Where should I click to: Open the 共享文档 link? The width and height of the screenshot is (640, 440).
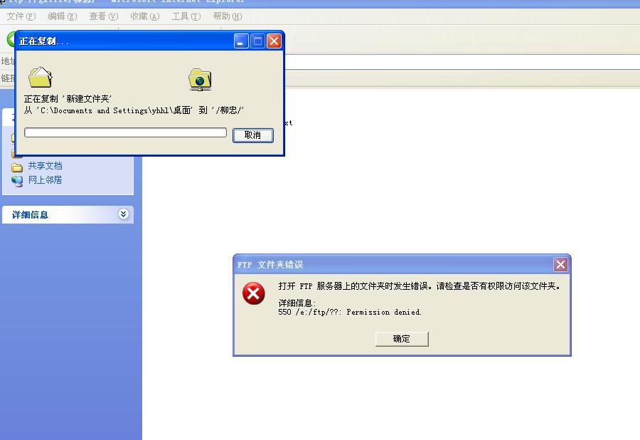click(x=45, y=166)
